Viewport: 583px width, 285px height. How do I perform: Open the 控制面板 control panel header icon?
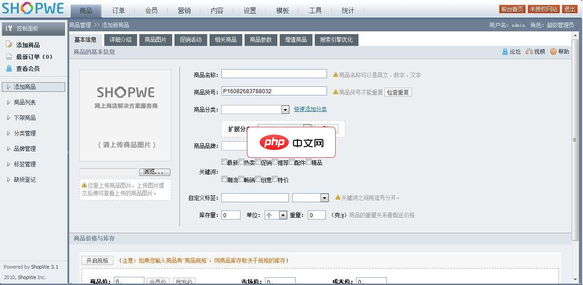click(x=9, y=28)
